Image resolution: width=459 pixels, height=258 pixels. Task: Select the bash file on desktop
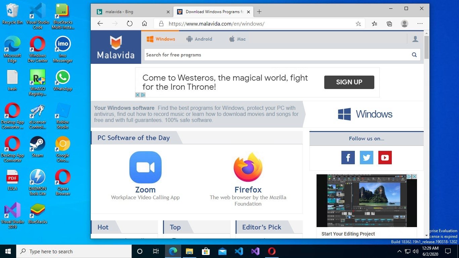[x=12, y=80]
